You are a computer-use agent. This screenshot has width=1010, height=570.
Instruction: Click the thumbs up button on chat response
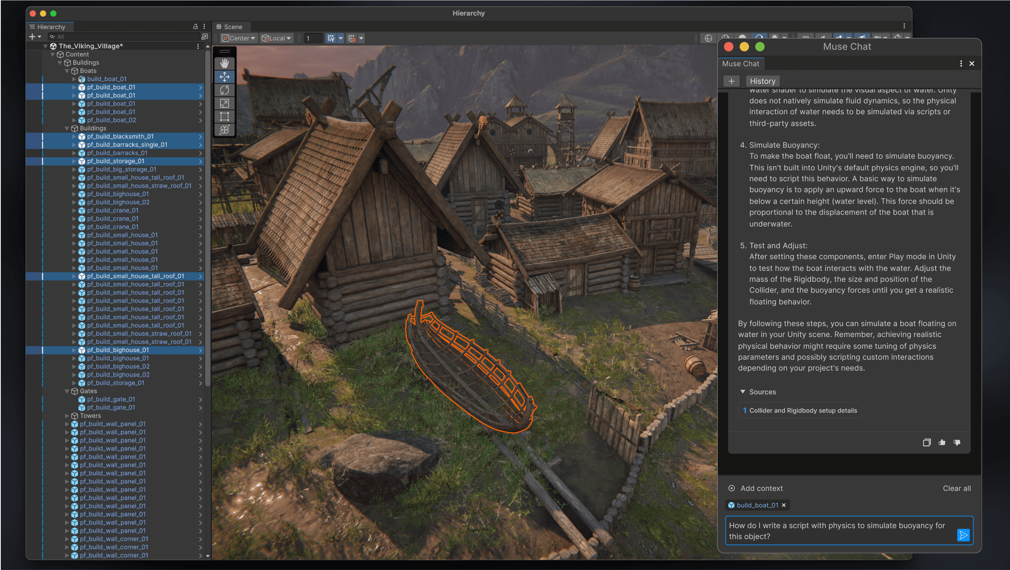pos(942,442)
